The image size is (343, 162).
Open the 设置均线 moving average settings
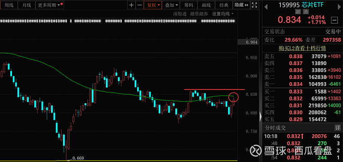tap(223, 14)
